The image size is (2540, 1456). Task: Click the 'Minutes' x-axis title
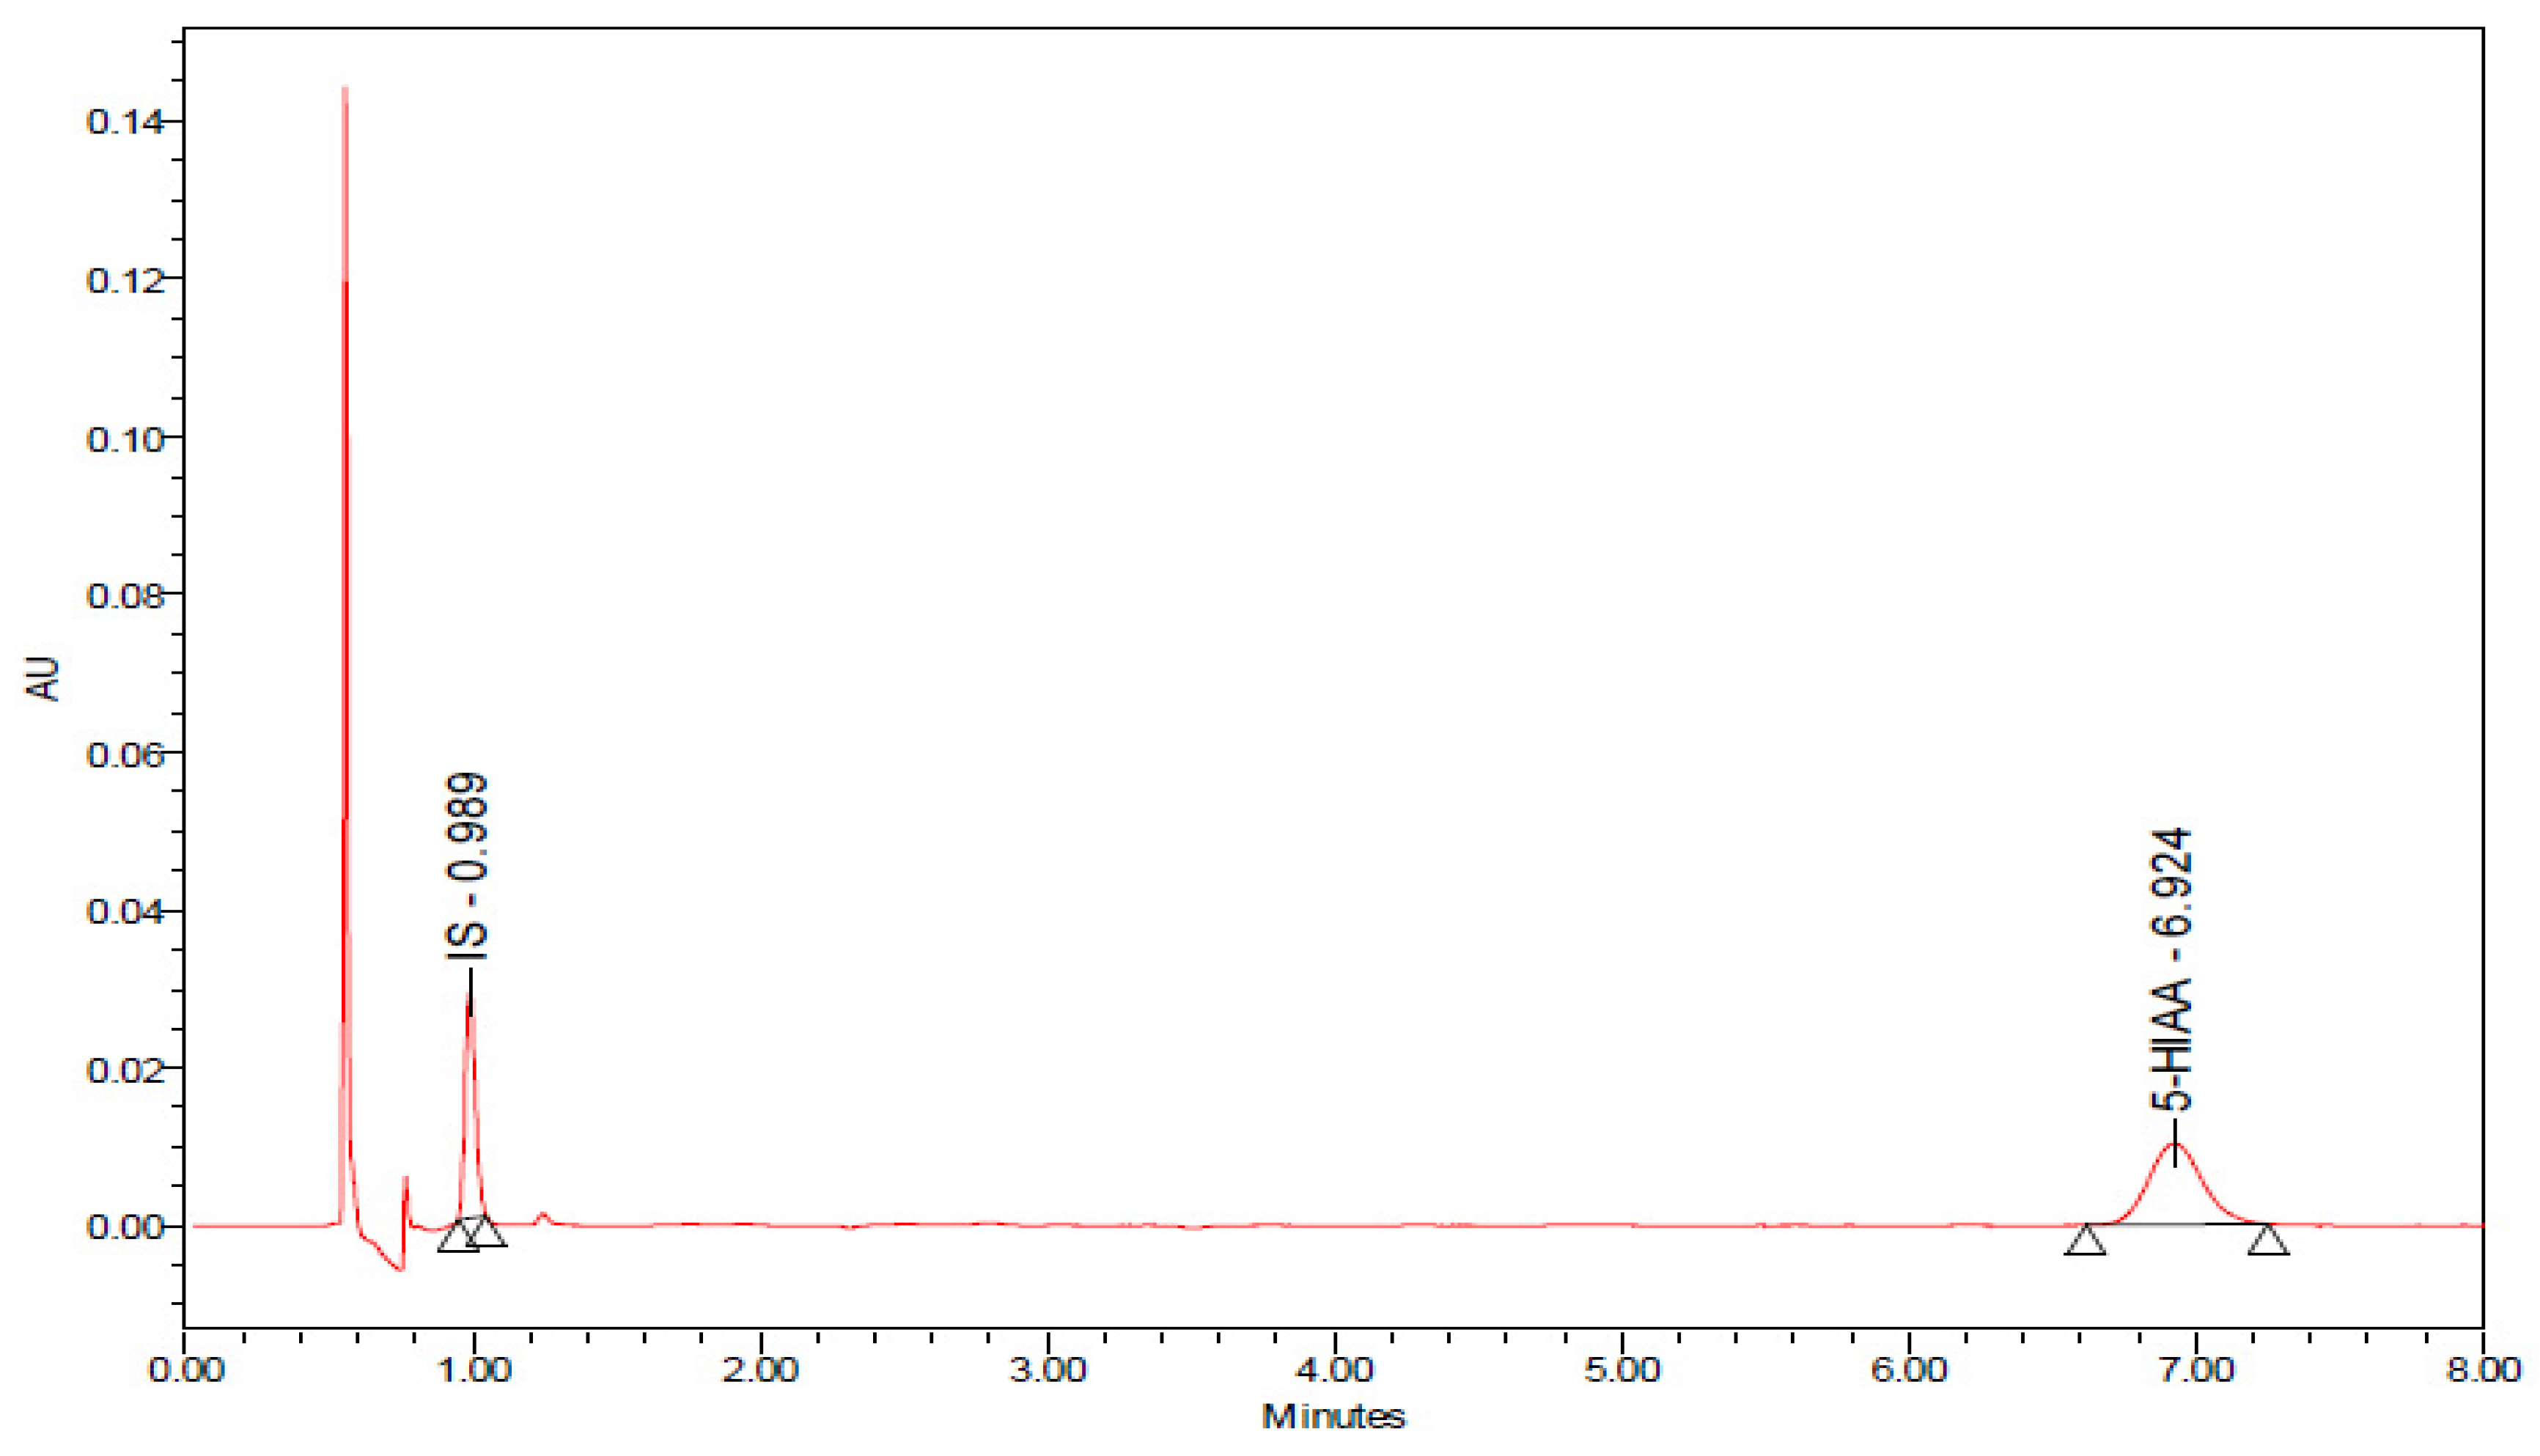1333,1417
